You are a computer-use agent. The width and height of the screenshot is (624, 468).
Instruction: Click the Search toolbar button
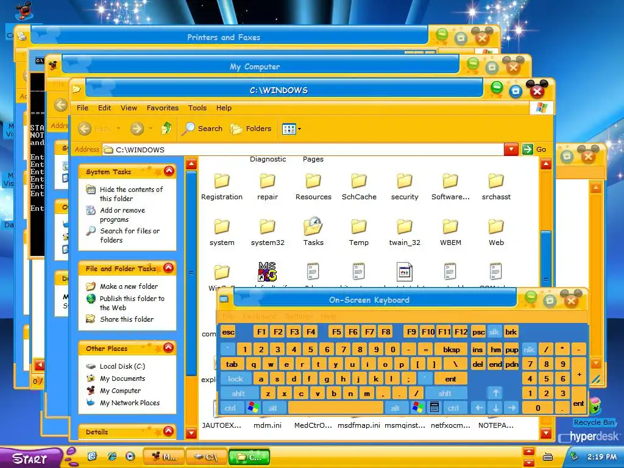[202, 128]
